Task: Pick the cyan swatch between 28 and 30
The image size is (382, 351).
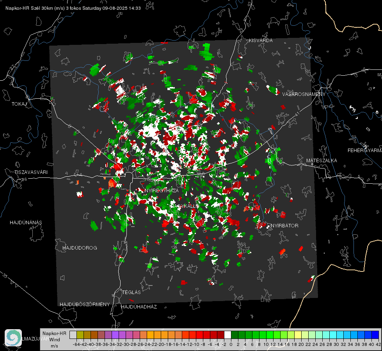Action: [333, 335]
